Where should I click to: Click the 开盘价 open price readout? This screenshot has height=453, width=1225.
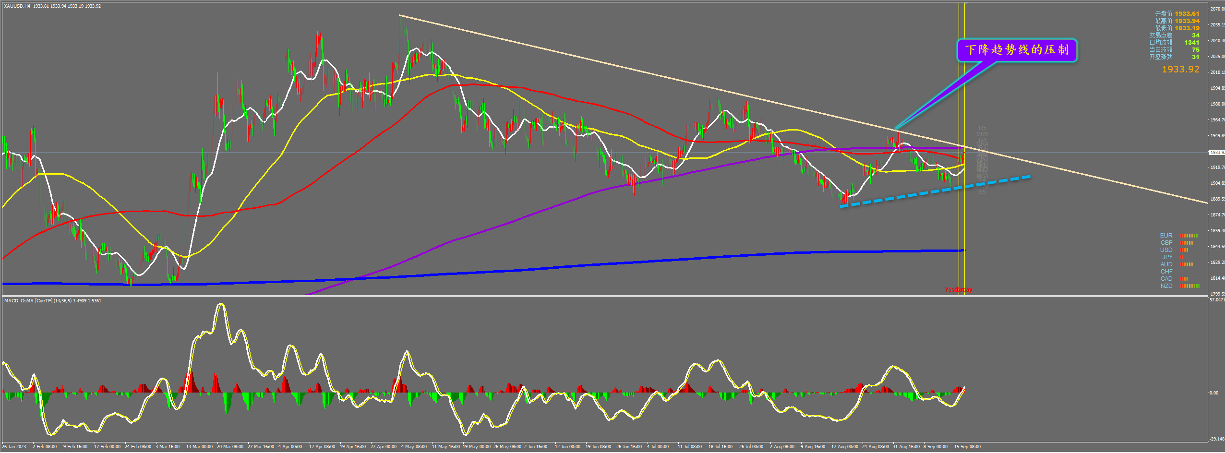click(1177, 14)
